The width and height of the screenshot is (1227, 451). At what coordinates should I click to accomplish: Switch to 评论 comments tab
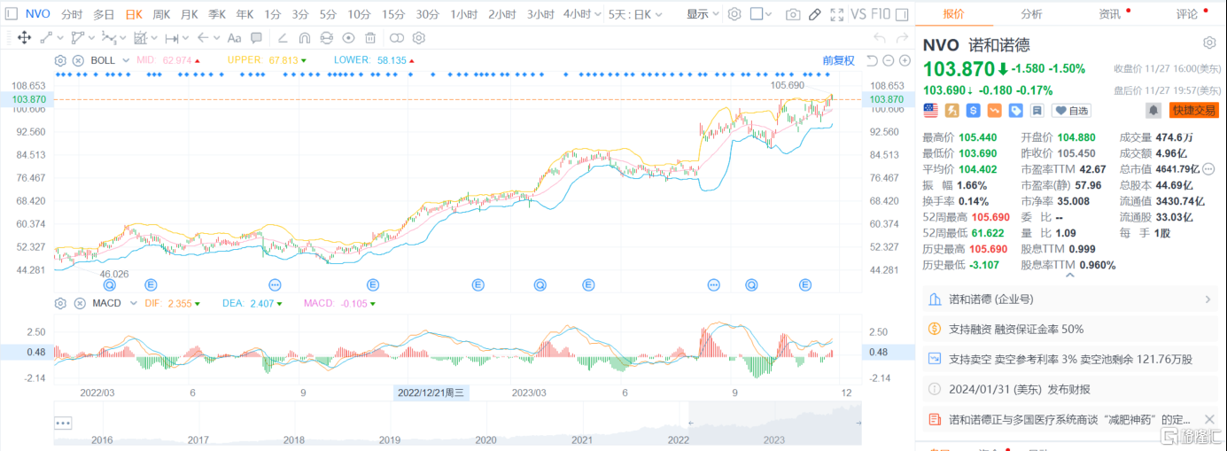[1187, 14]
